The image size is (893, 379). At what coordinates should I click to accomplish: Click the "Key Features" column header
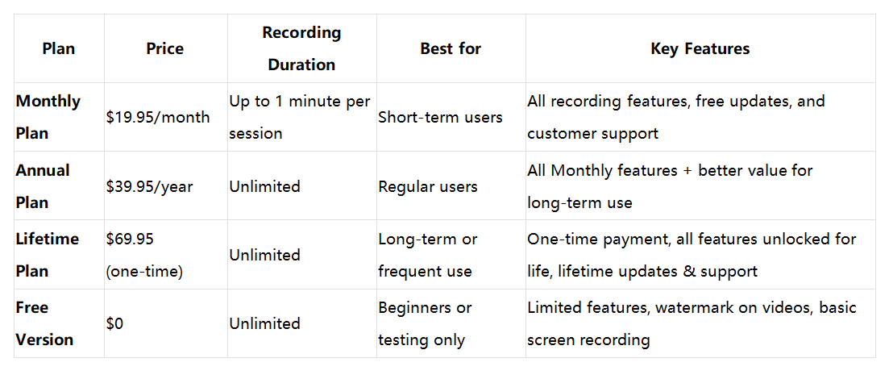click(x=700, y=49)
